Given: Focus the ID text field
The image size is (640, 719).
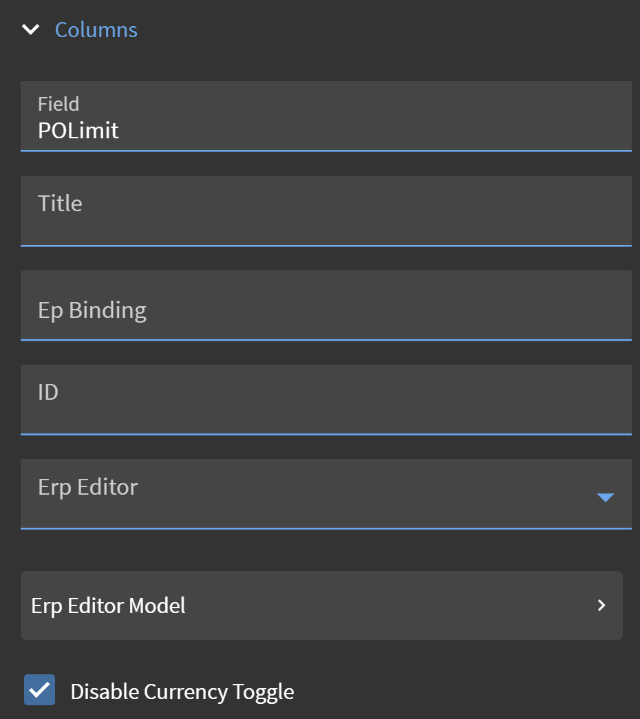Looking at the screenshot, I should 326,399.
